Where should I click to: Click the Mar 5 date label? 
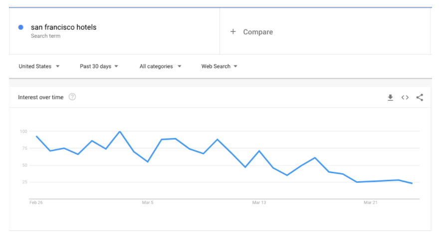coord(148,203)
